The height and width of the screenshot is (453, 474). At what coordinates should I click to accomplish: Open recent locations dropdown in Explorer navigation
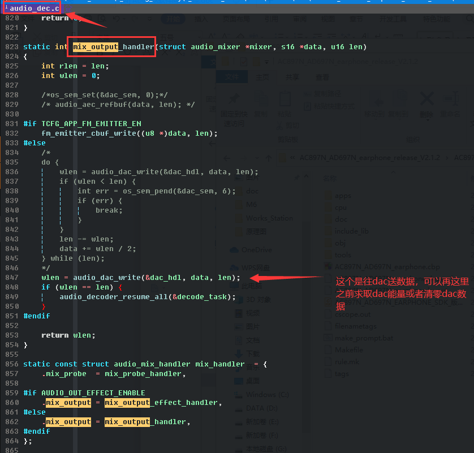pos(257,158)
